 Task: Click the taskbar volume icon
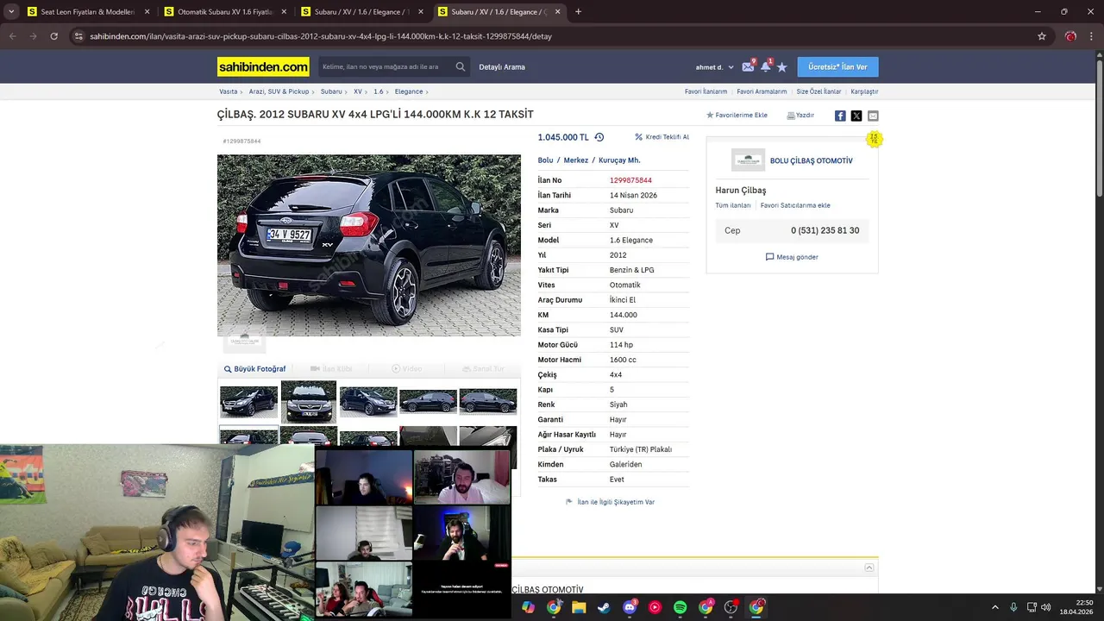click(x=1045, y=607)
